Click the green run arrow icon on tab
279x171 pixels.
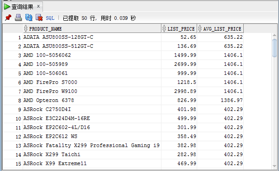pyautogui.click(x=7, y=7)
